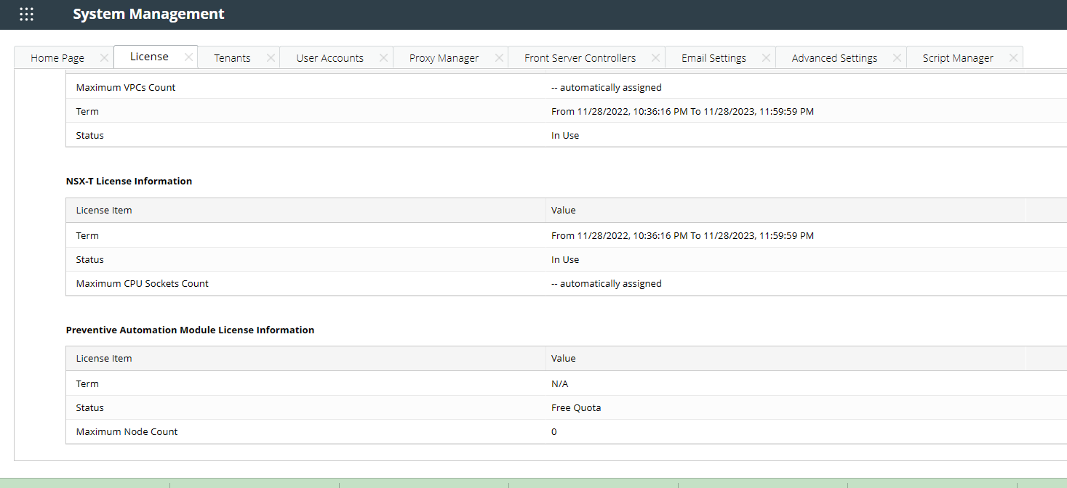Image resolution: width=1067 pixels, height=488 pixels.
Task: Close the Home Page tab
Action: click(104, 57)
